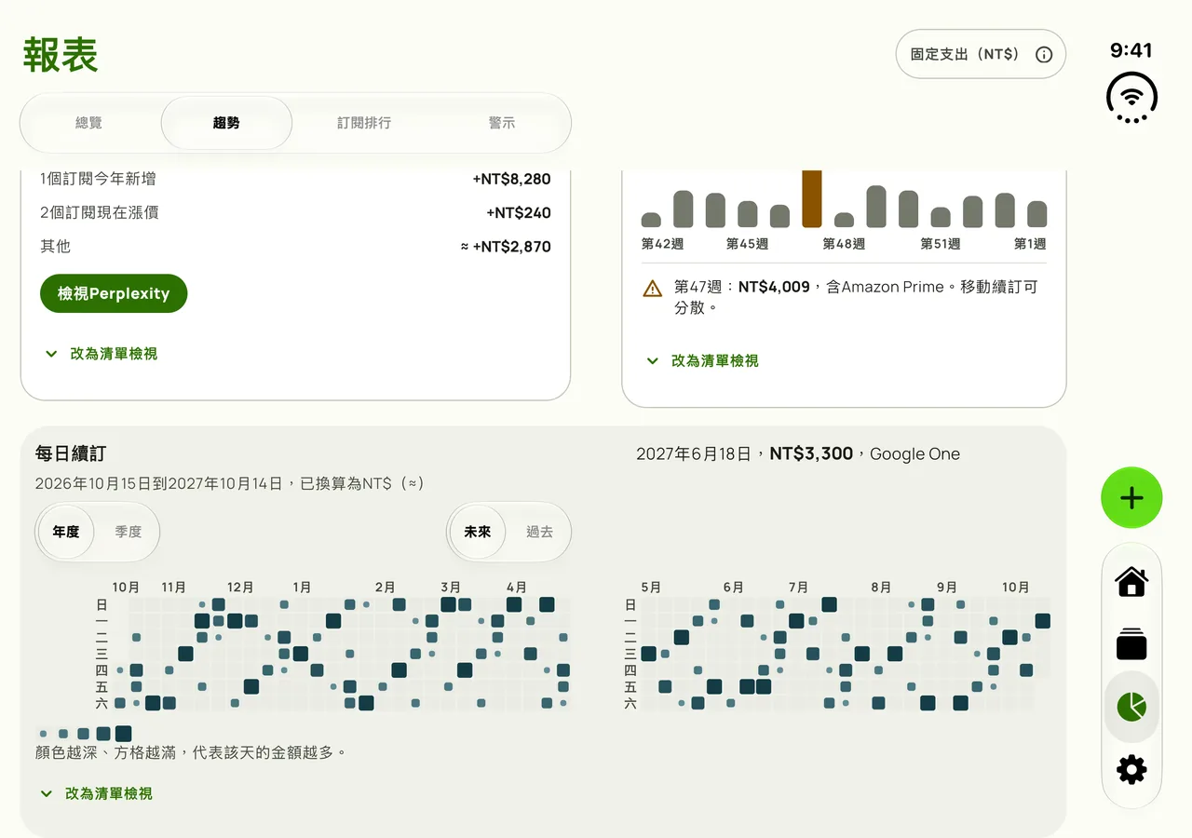This screenshot has height=838, width=1192.
Task: Add a new subscription with the green plus button
Action: coord(1131,498)
